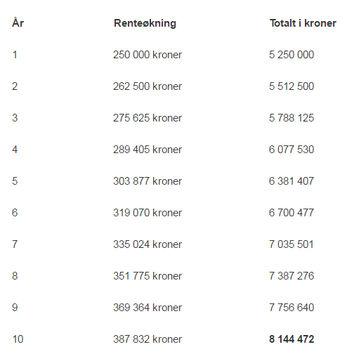354x361 pixels.
Task: Click the År column header
Action: point(18,22)
